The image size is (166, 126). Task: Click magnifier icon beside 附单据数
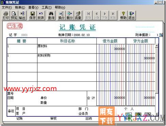click(x=161, y=35)
